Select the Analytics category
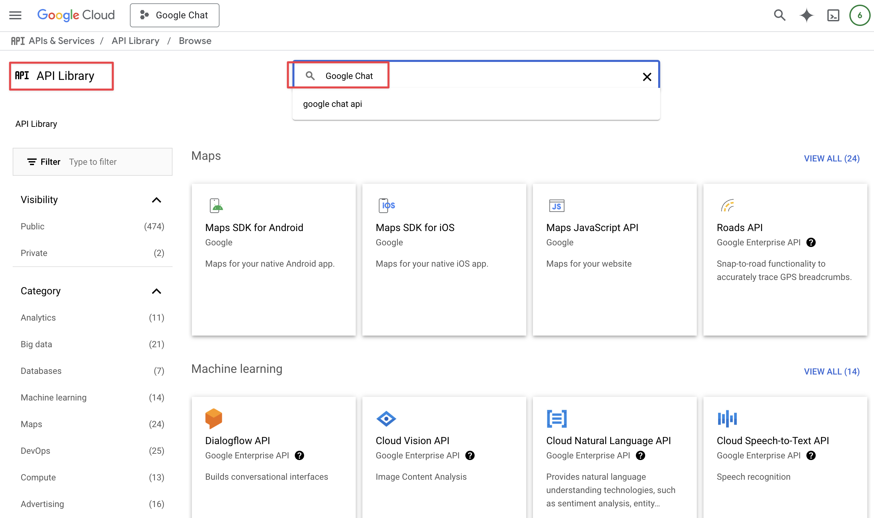This screenshot has width=874, height=518. [92, 318]
